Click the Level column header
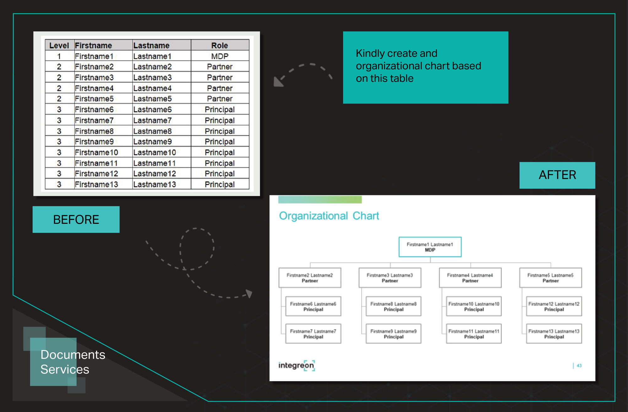628x412 pixels. [x=59, y=45]
